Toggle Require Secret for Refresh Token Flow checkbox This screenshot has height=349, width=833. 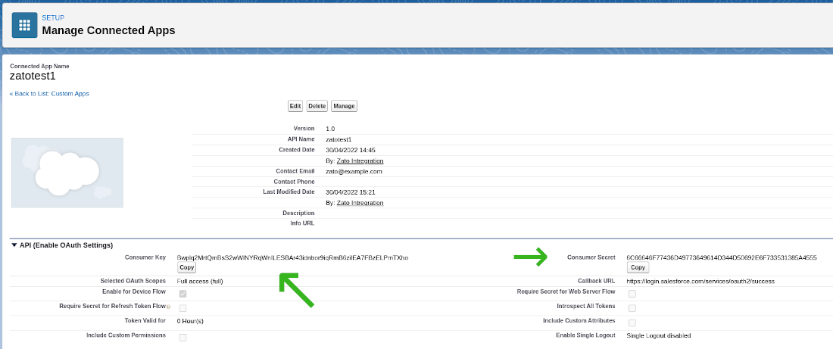pos(183,308)
